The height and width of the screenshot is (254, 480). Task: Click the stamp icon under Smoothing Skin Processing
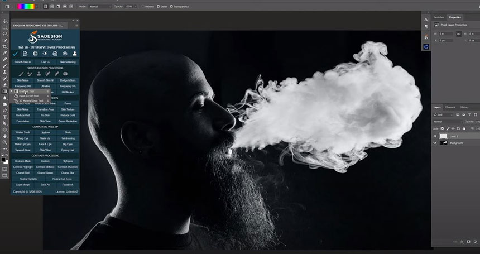(x=39, y=74)
